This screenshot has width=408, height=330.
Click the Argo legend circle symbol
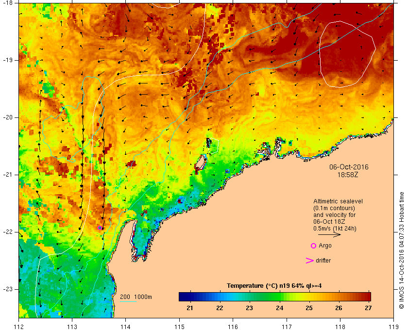314,246
